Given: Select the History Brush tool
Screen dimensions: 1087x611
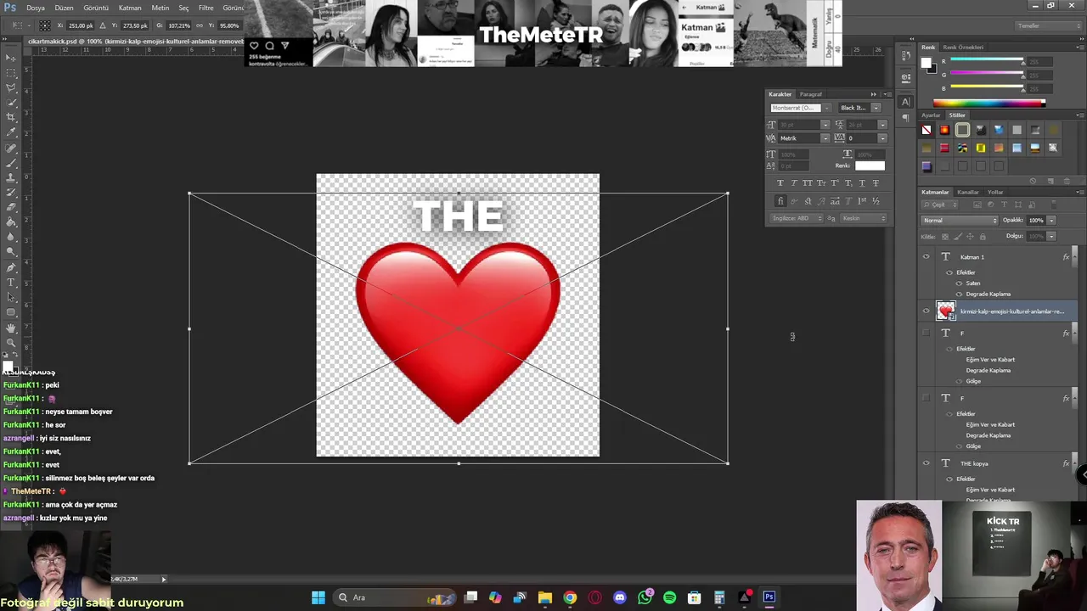Looking at the screenshot, I should 11,193.
